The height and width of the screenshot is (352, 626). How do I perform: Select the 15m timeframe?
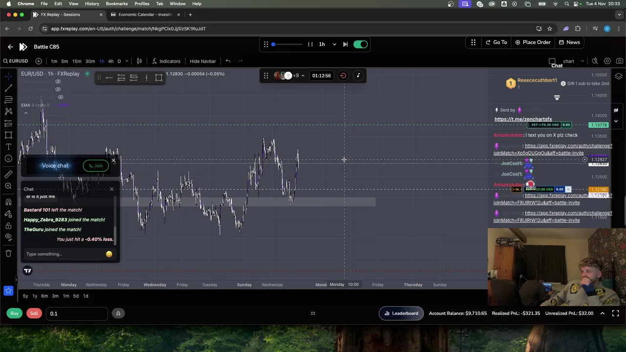pyautogui.click(x=77, y=61)
